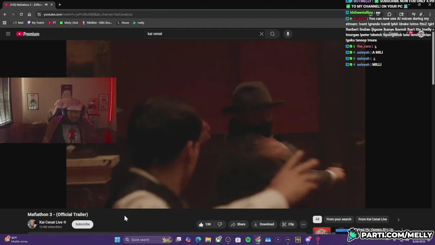
Task: Clear the 'kai cenat' search text
Action: (262, 34)
